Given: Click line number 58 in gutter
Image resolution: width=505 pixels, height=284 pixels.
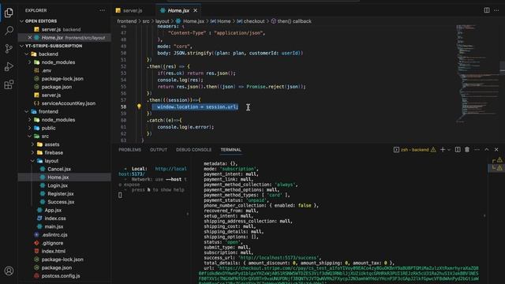Looking at the screenshot, I should 123,106.
